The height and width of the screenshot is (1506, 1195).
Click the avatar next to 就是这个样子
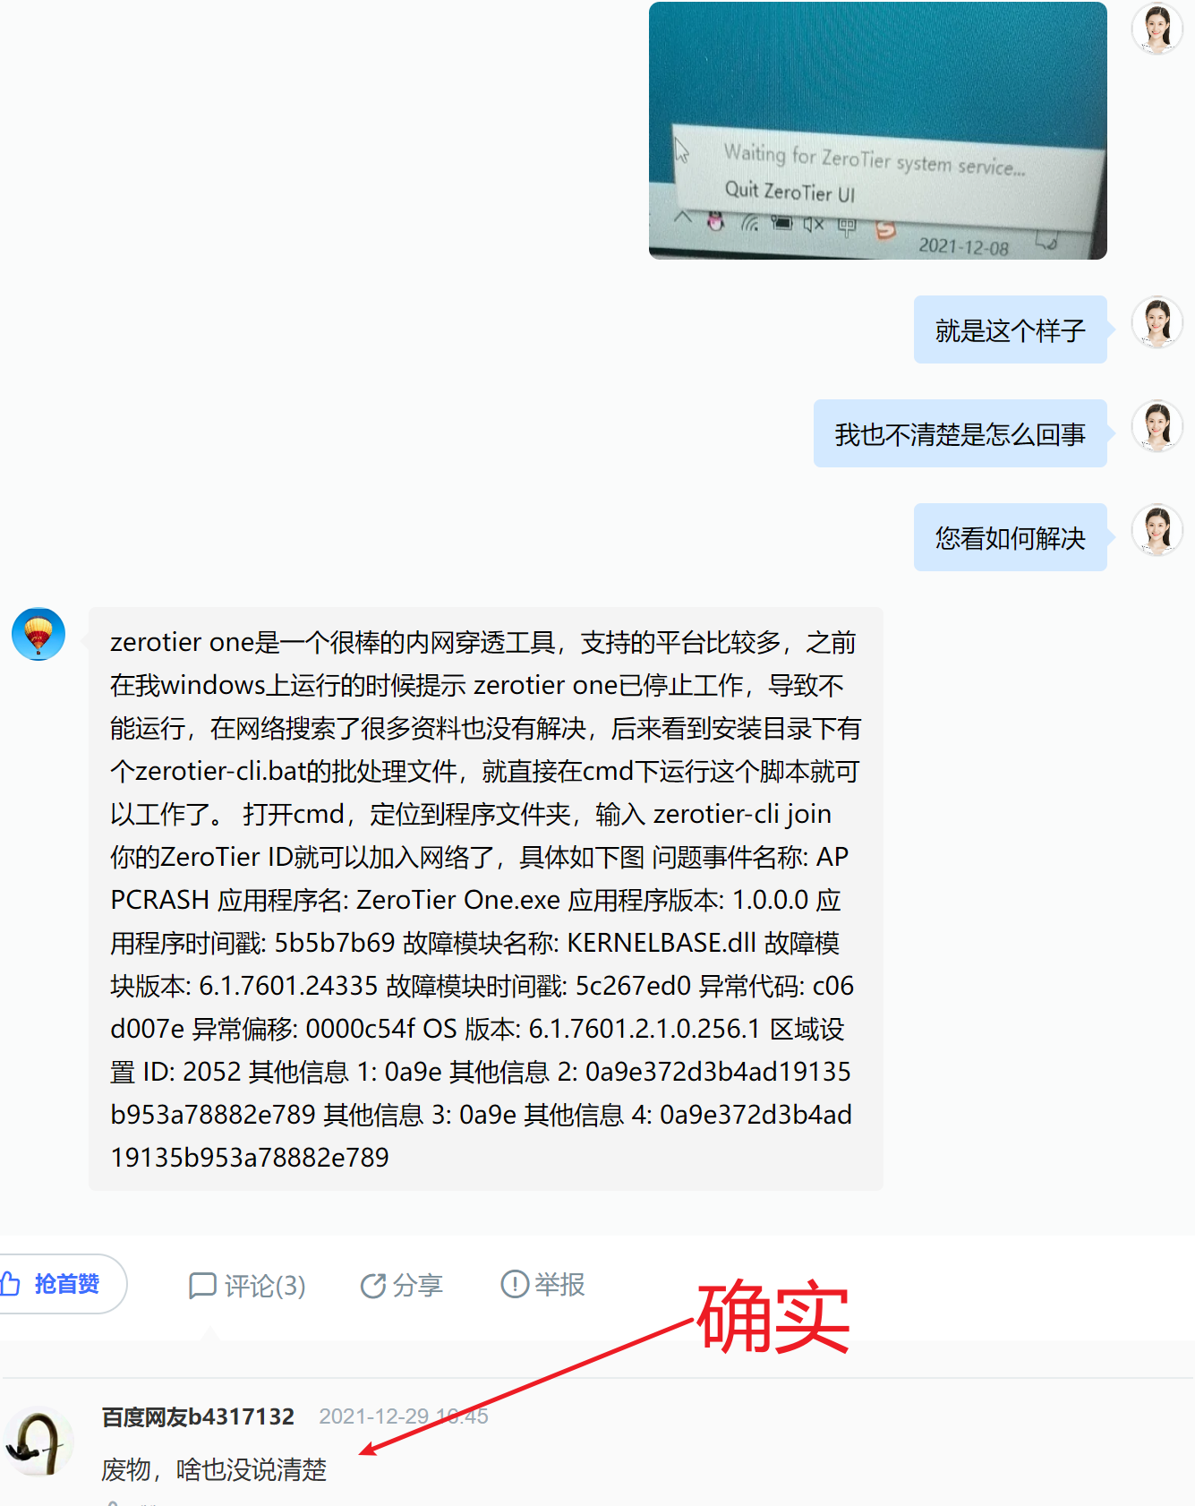point(1157,322)
